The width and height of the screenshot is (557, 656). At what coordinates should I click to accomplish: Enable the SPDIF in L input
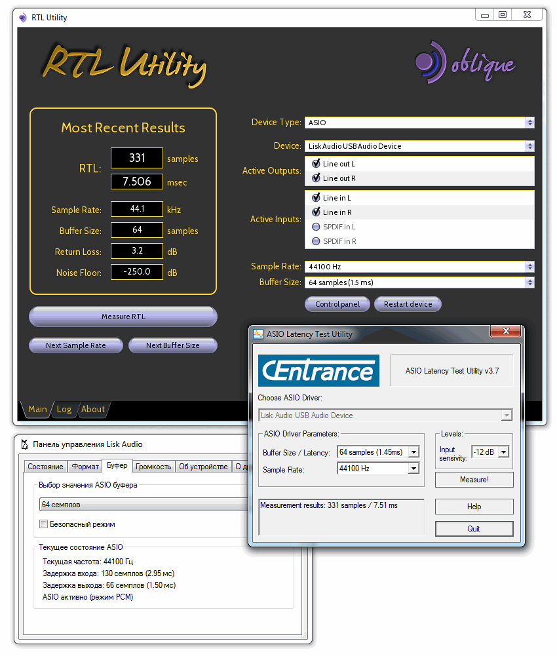click(316, 227)
